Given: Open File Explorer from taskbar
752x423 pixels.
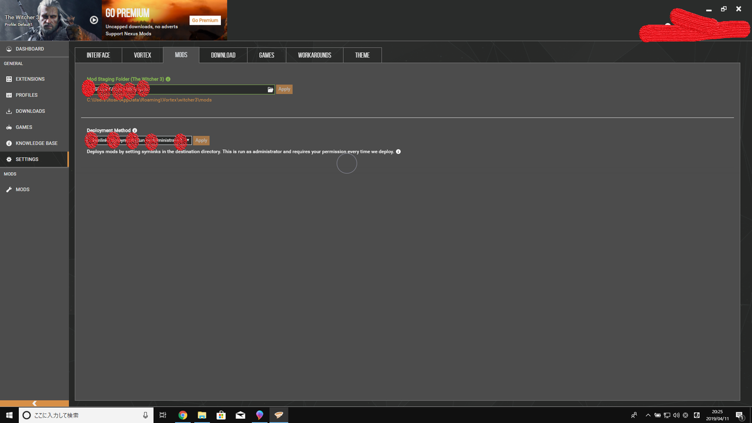Looking at the screenshot, I should [202, 415].
